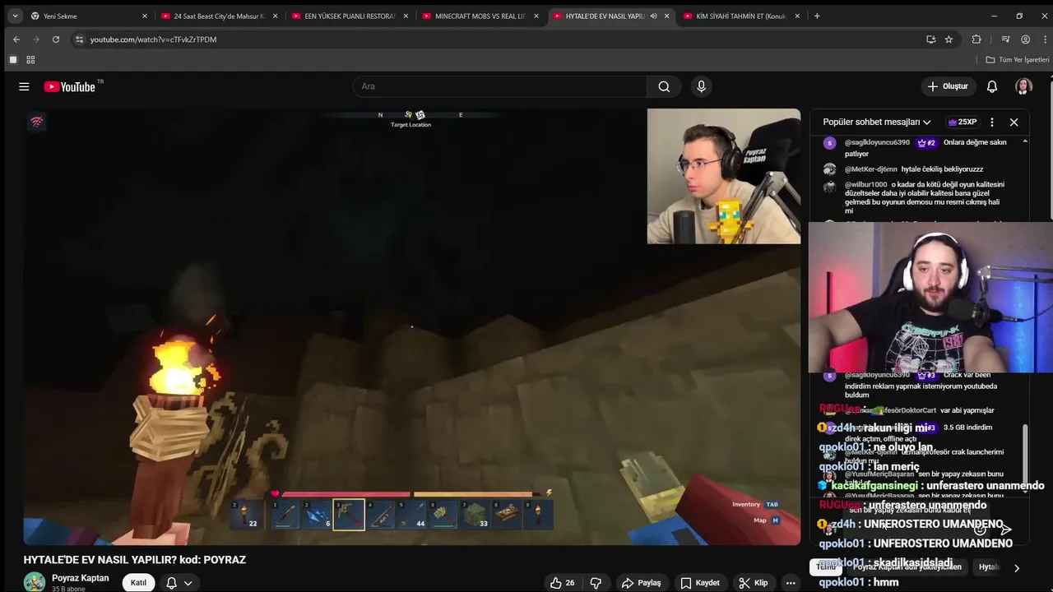Click the chat panel scrollbar
Viewport: 1053px width, 592px height.
click(1025, 452)
